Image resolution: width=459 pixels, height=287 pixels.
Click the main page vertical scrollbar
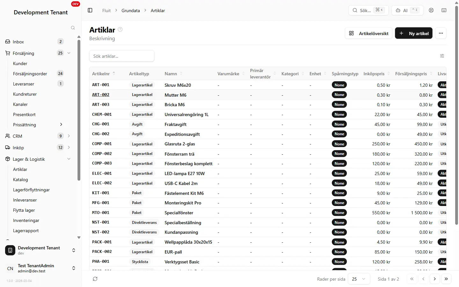[456, 115]
